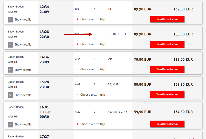Select the 79,90 EUR saver fare
The width and height of the screenshot is (206, 139).
point(143,60)
